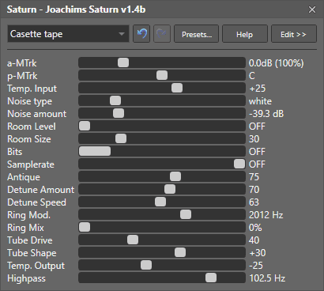Click the Highpass slider handle

tap(211, 278)
